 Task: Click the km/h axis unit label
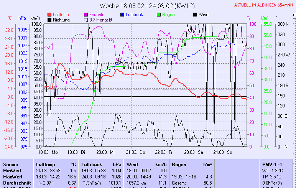35,18
